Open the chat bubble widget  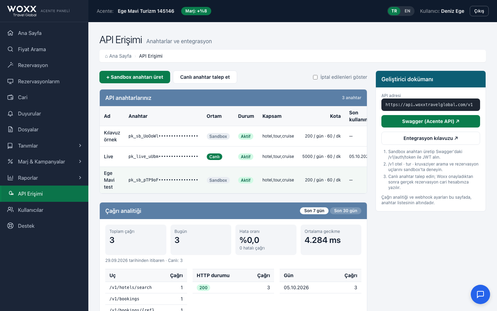pyautogui.click(x=480, y=294)
